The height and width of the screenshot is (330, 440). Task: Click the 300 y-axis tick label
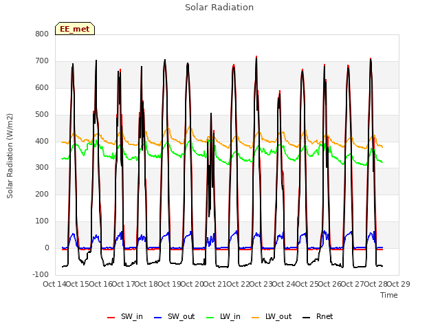coord(42,168)
